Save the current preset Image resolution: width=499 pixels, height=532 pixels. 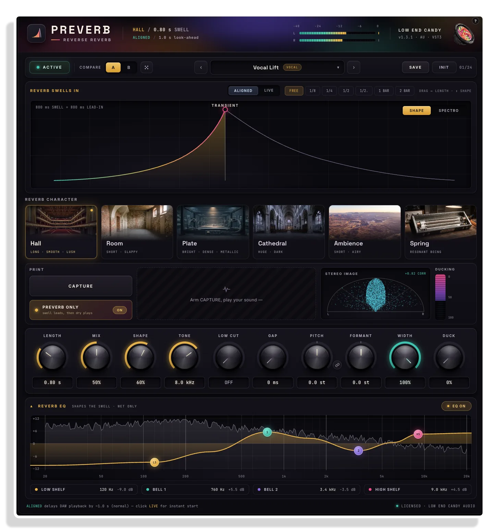(415, 67)
